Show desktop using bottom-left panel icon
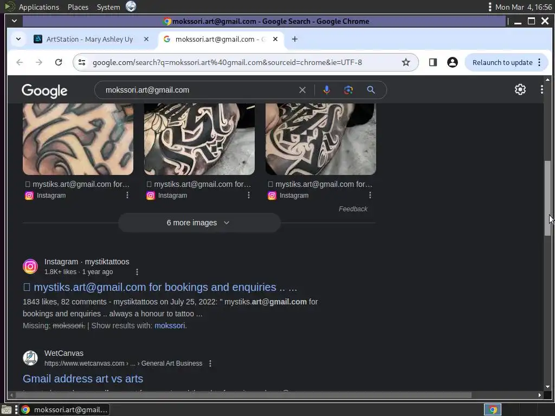 [7, 409]
